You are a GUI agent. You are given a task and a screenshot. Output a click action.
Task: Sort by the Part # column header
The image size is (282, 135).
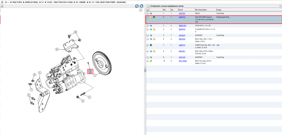[180, 10]
